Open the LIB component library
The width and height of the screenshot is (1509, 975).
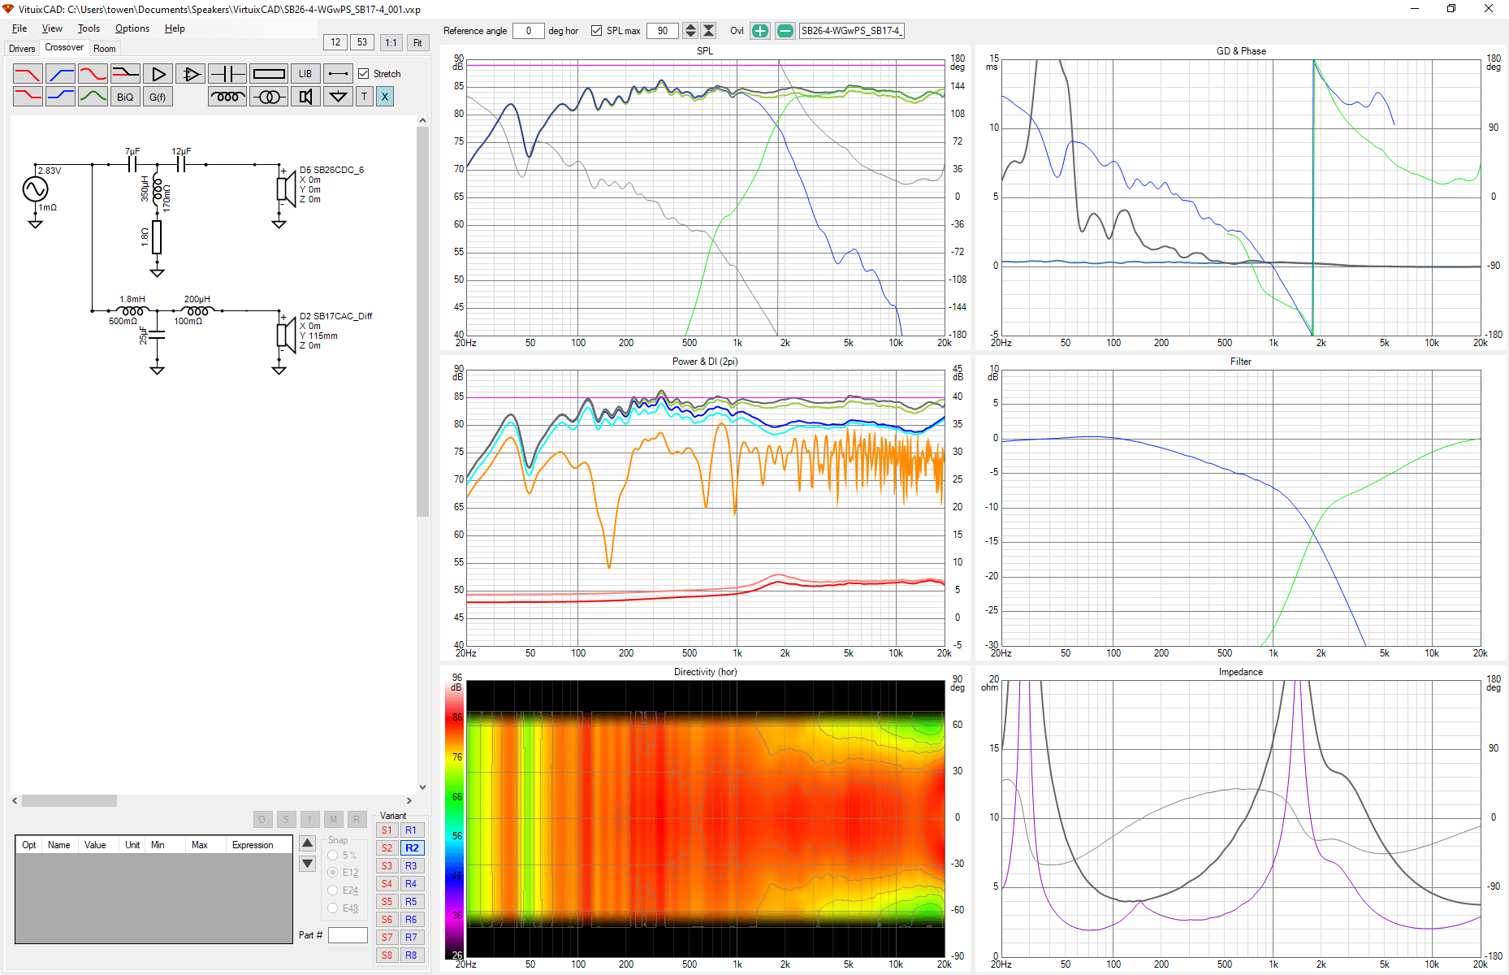[x=305, y=74]
